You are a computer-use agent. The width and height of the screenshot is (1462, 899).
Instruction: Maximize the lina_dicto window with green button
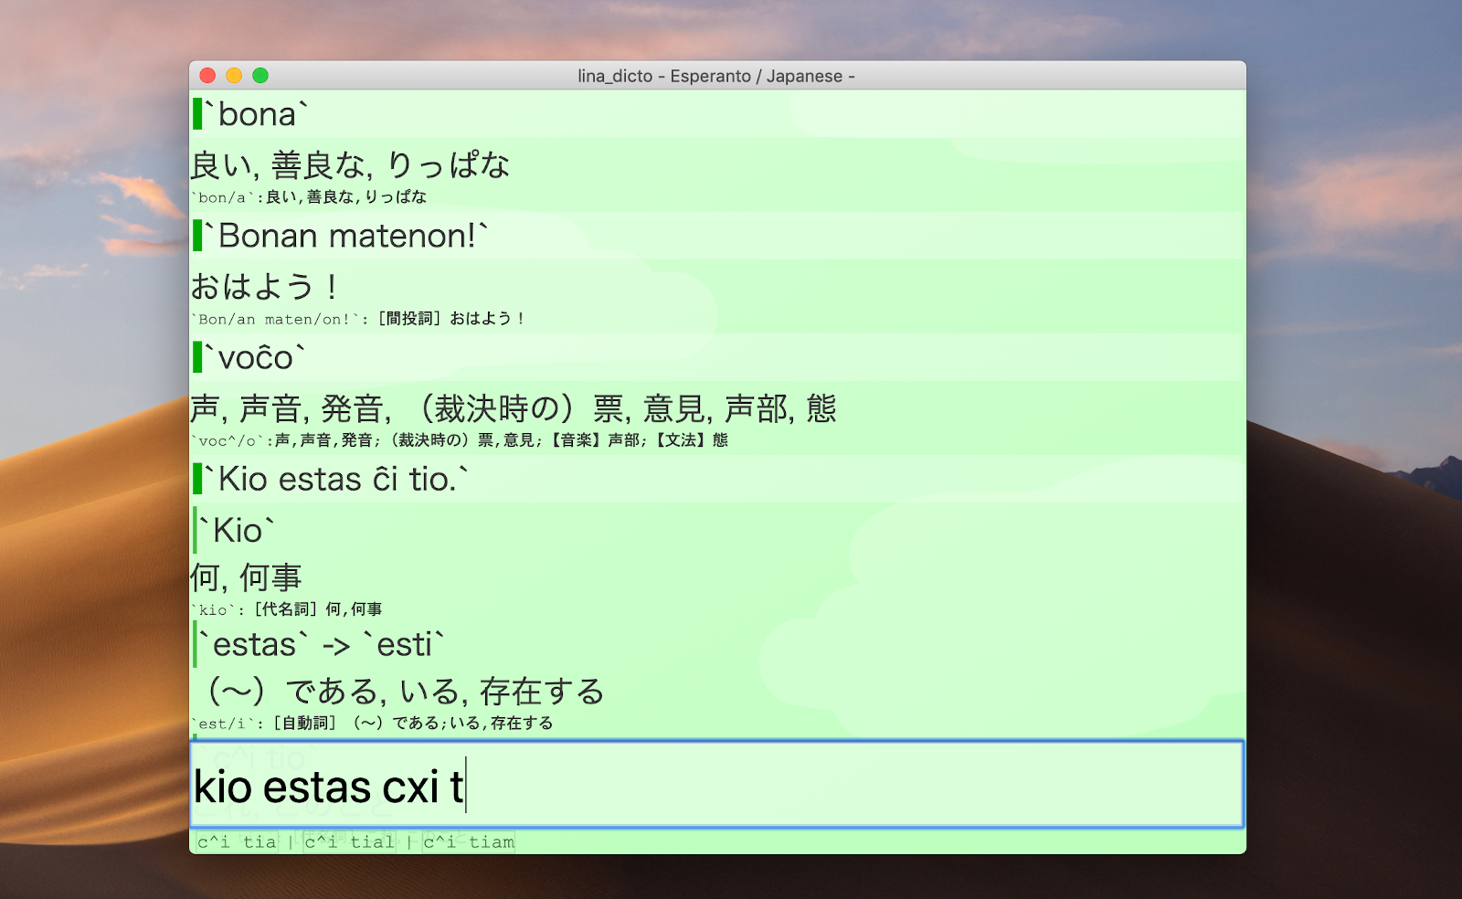(260, 76)
